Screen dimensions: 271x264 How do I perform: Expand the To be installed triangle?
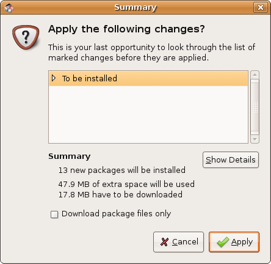[x=54, y=78]
